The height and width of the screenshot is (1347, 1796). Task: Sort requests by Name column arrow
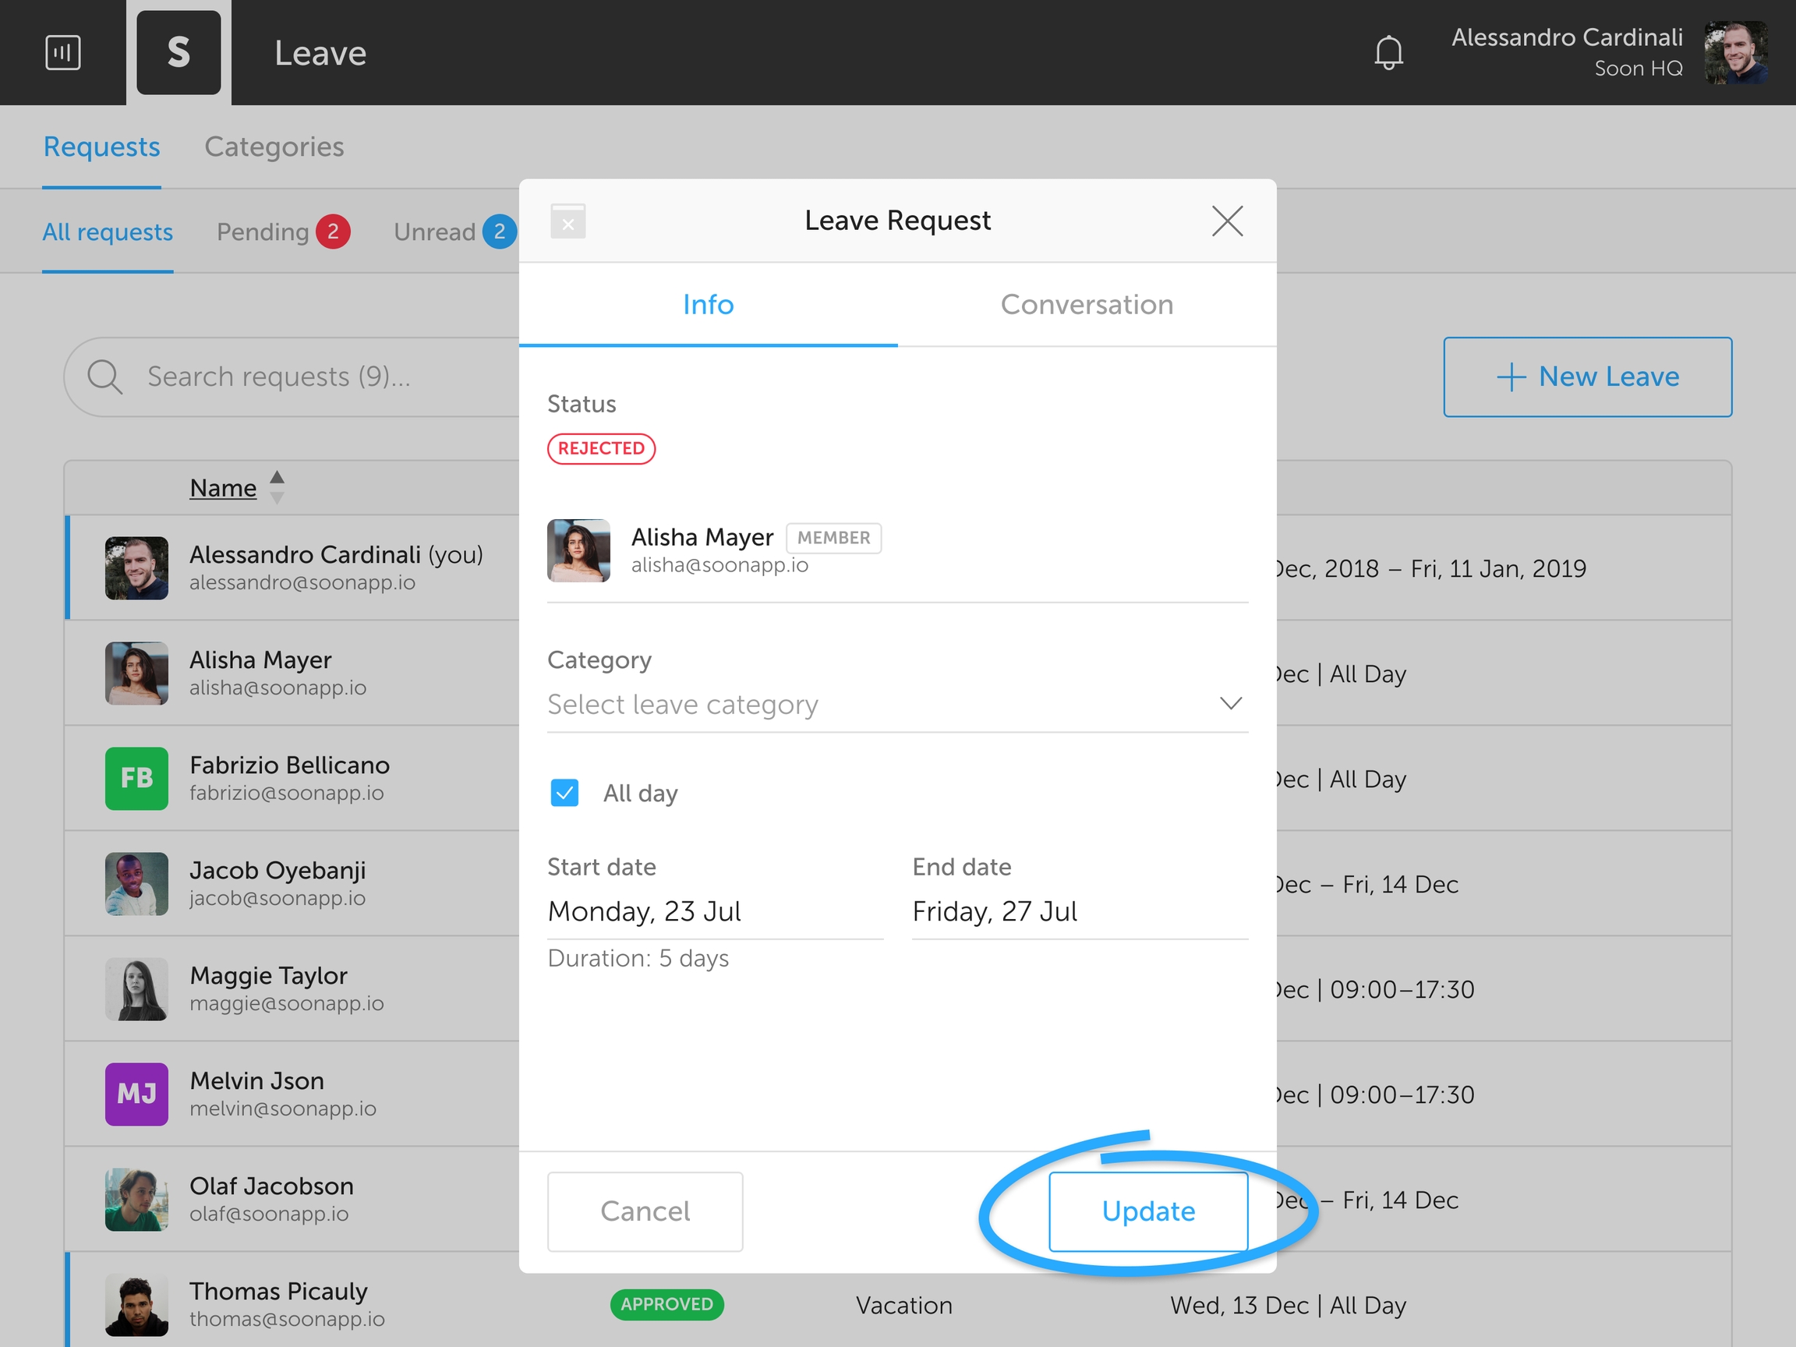tap(277, 487)
